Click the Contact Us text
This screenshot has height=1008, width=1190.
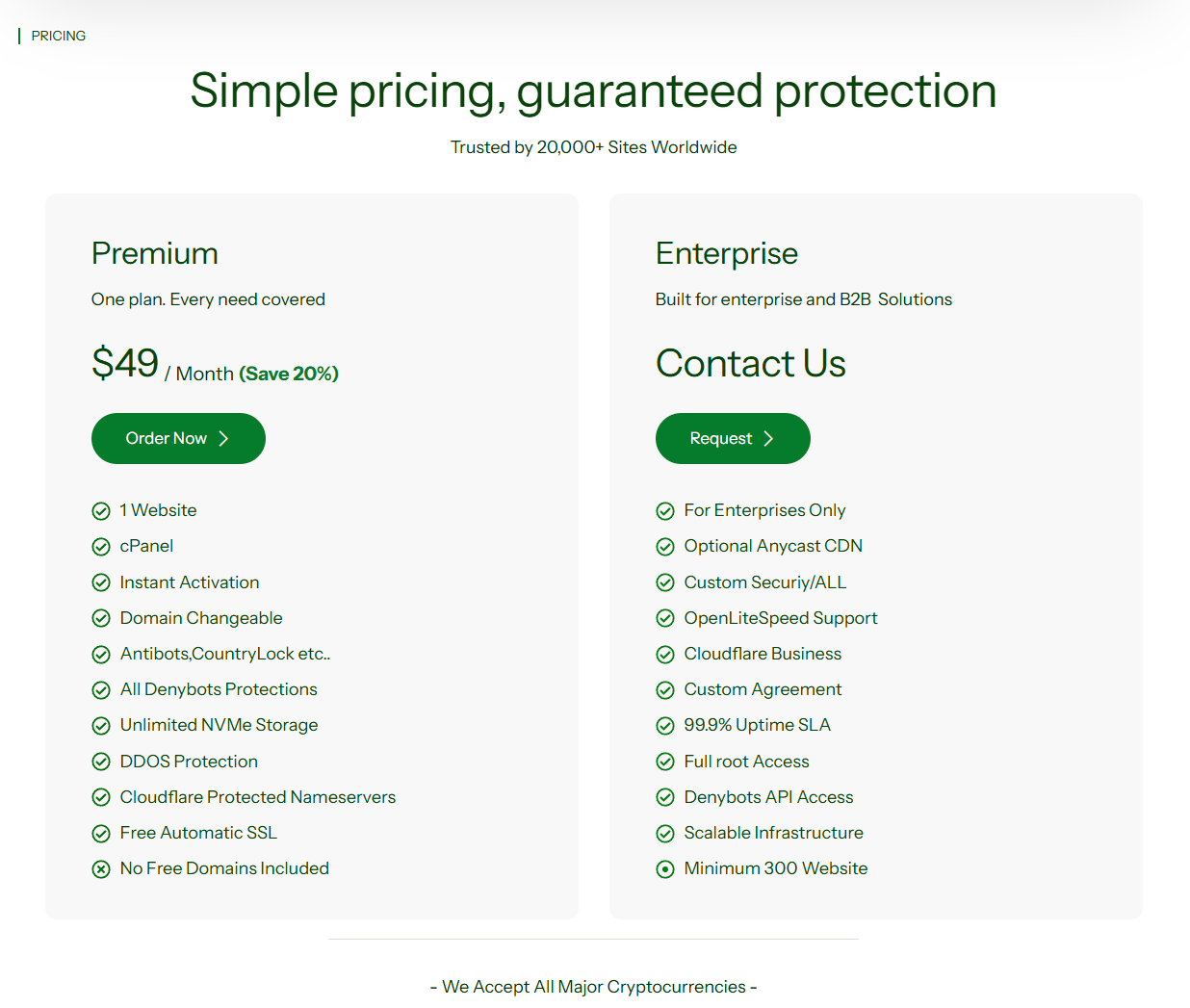click(751, 364)
